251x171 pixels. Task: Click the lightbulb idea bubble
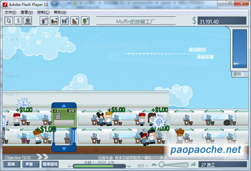pos(159,123)
